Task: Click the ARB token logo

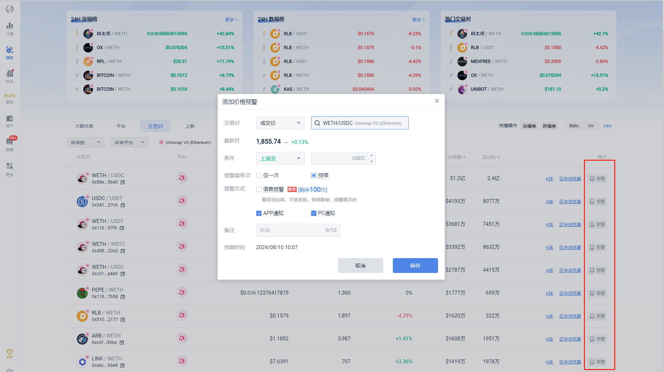Action: [x=82, y=339]
